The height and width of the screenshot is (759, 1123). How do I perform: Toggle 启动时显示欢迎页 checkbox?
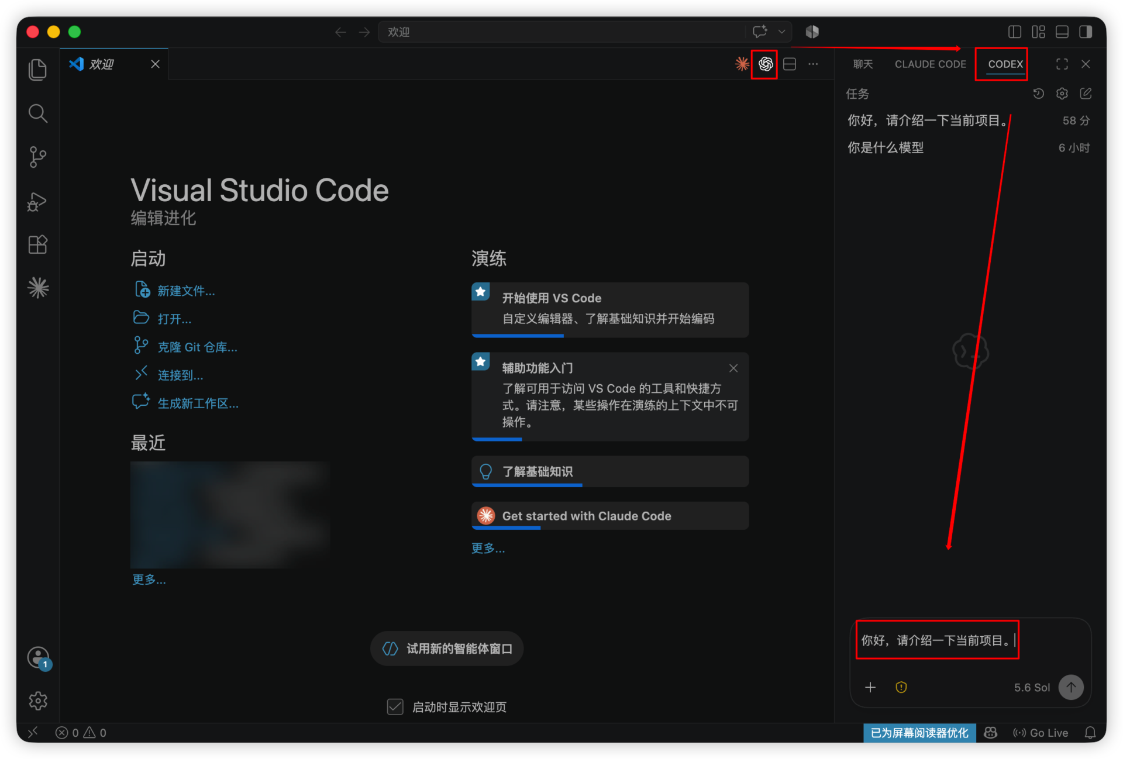tap(395, 707)
